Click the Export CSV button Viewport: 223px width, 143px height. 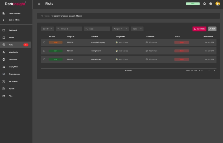tap(199, 29)
